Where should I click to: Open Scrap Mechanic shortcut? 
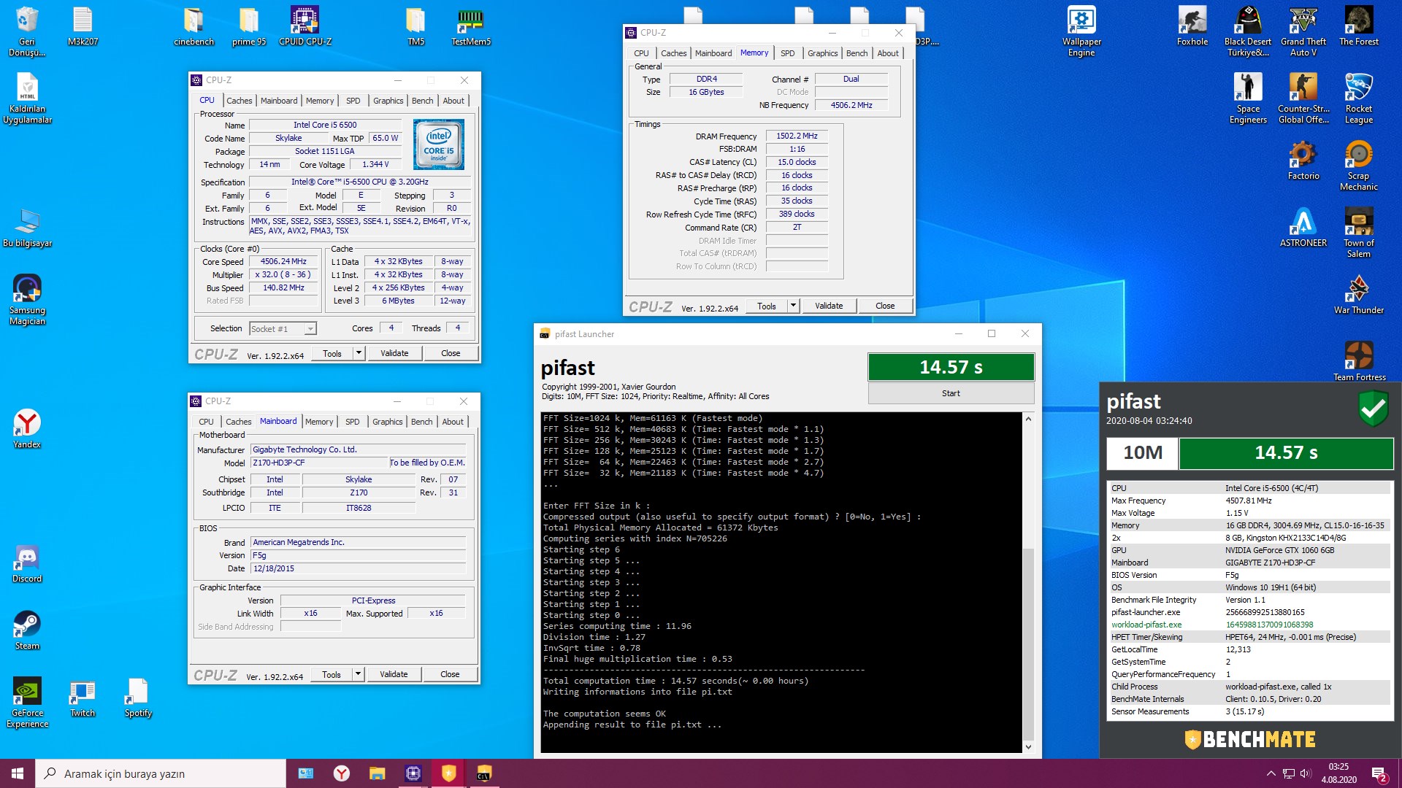(x=1359, y=166)
